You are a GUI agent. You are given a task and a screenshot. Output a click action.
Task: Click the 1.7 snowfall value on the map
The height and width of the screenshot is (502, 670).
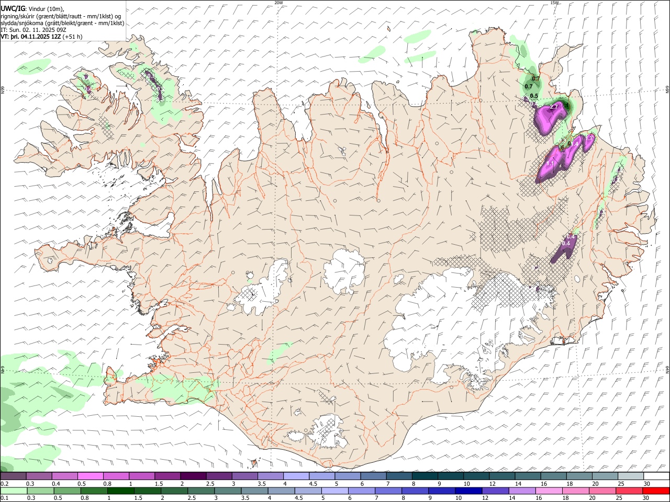click(590, 138)
